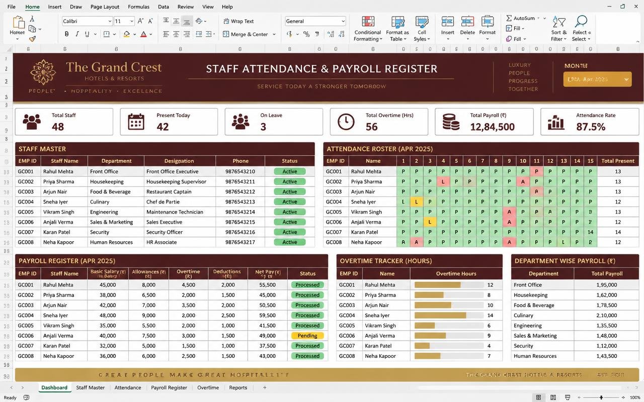
Task: Click the Pending status for Anjali Verma
Action: tap(307, 336)
